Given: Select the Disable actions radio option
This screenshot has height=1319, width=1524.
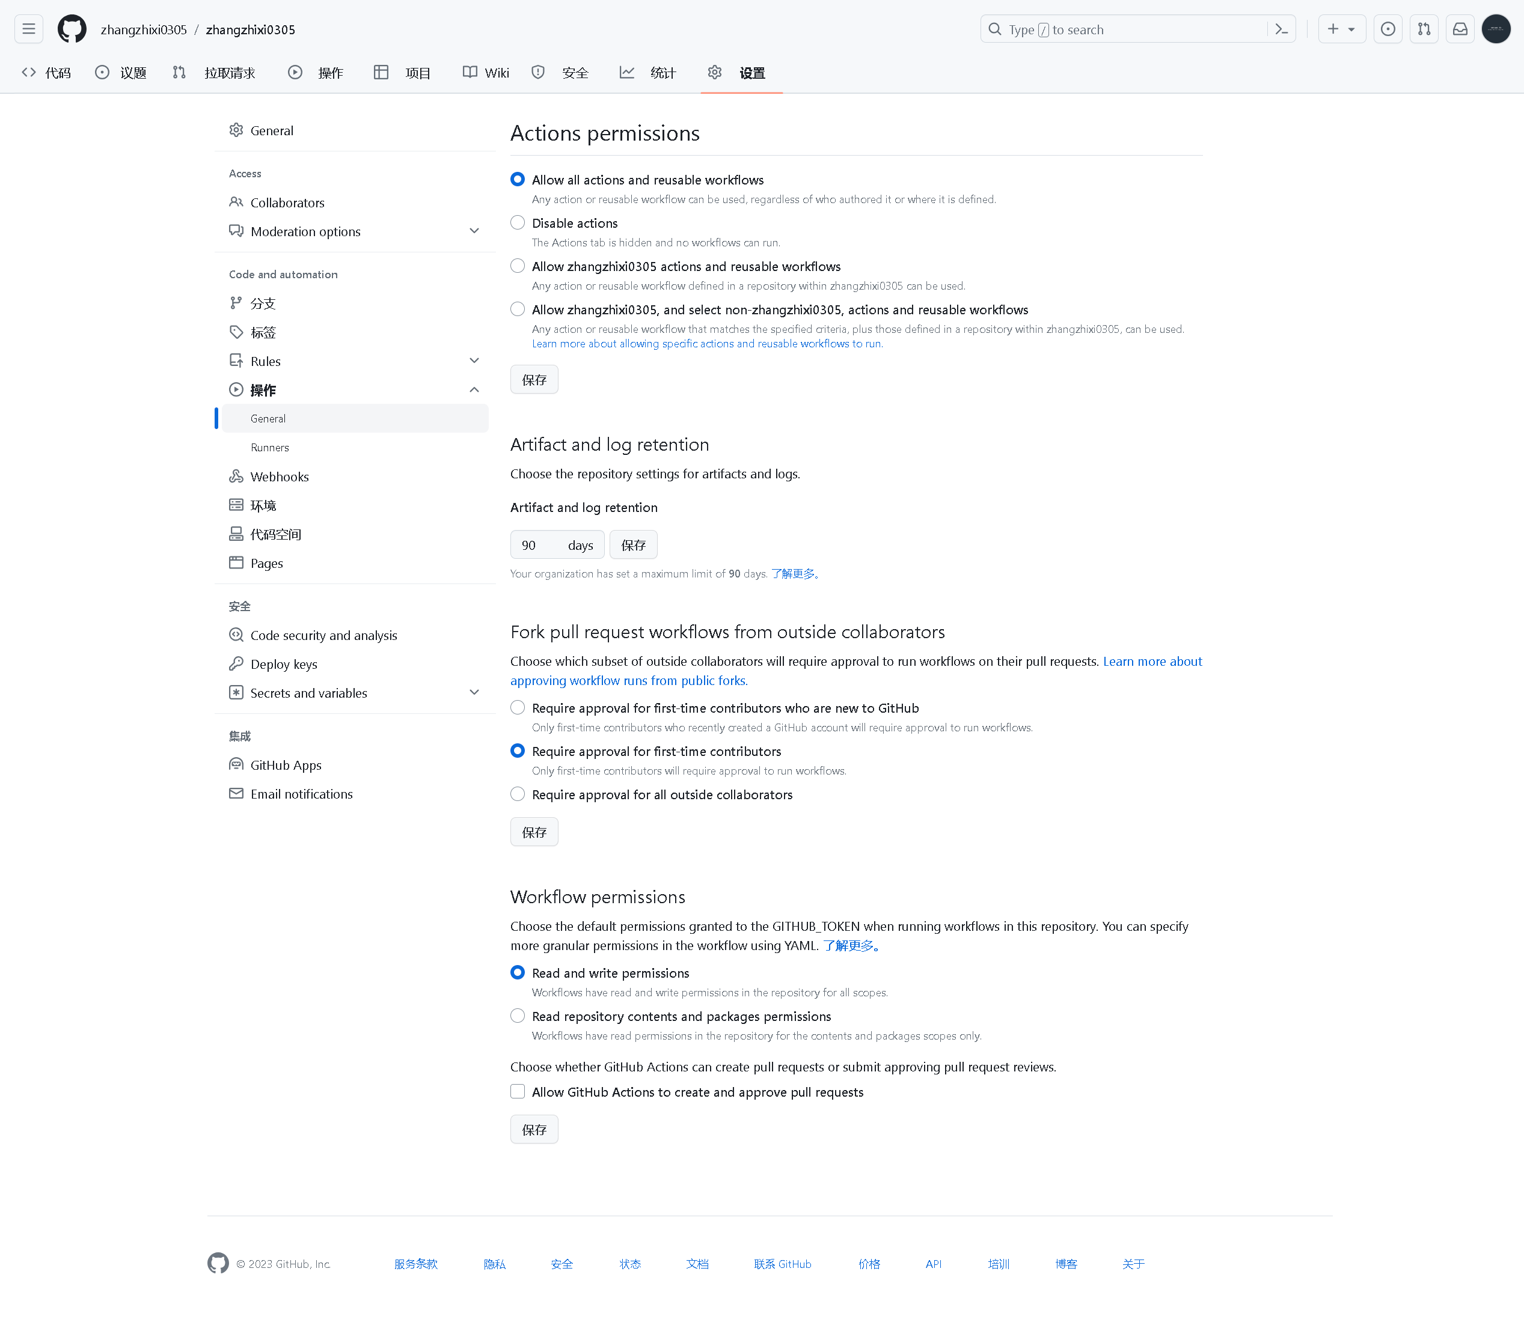Looking at the screenshot, I should pyautogui.click(x=518, y=222).
